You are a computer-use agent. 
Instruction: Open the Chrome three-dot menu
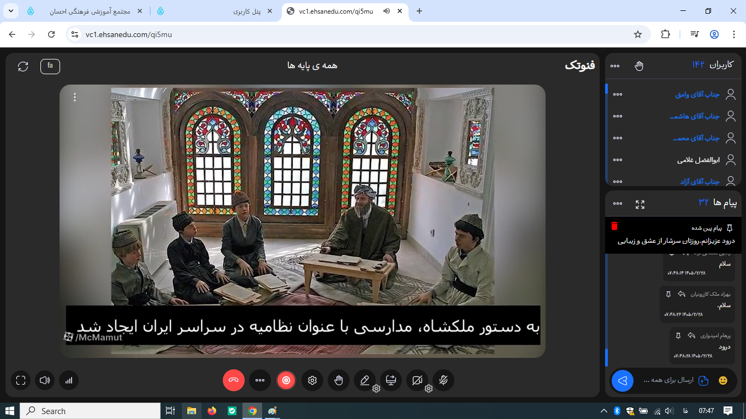point(733,34)
